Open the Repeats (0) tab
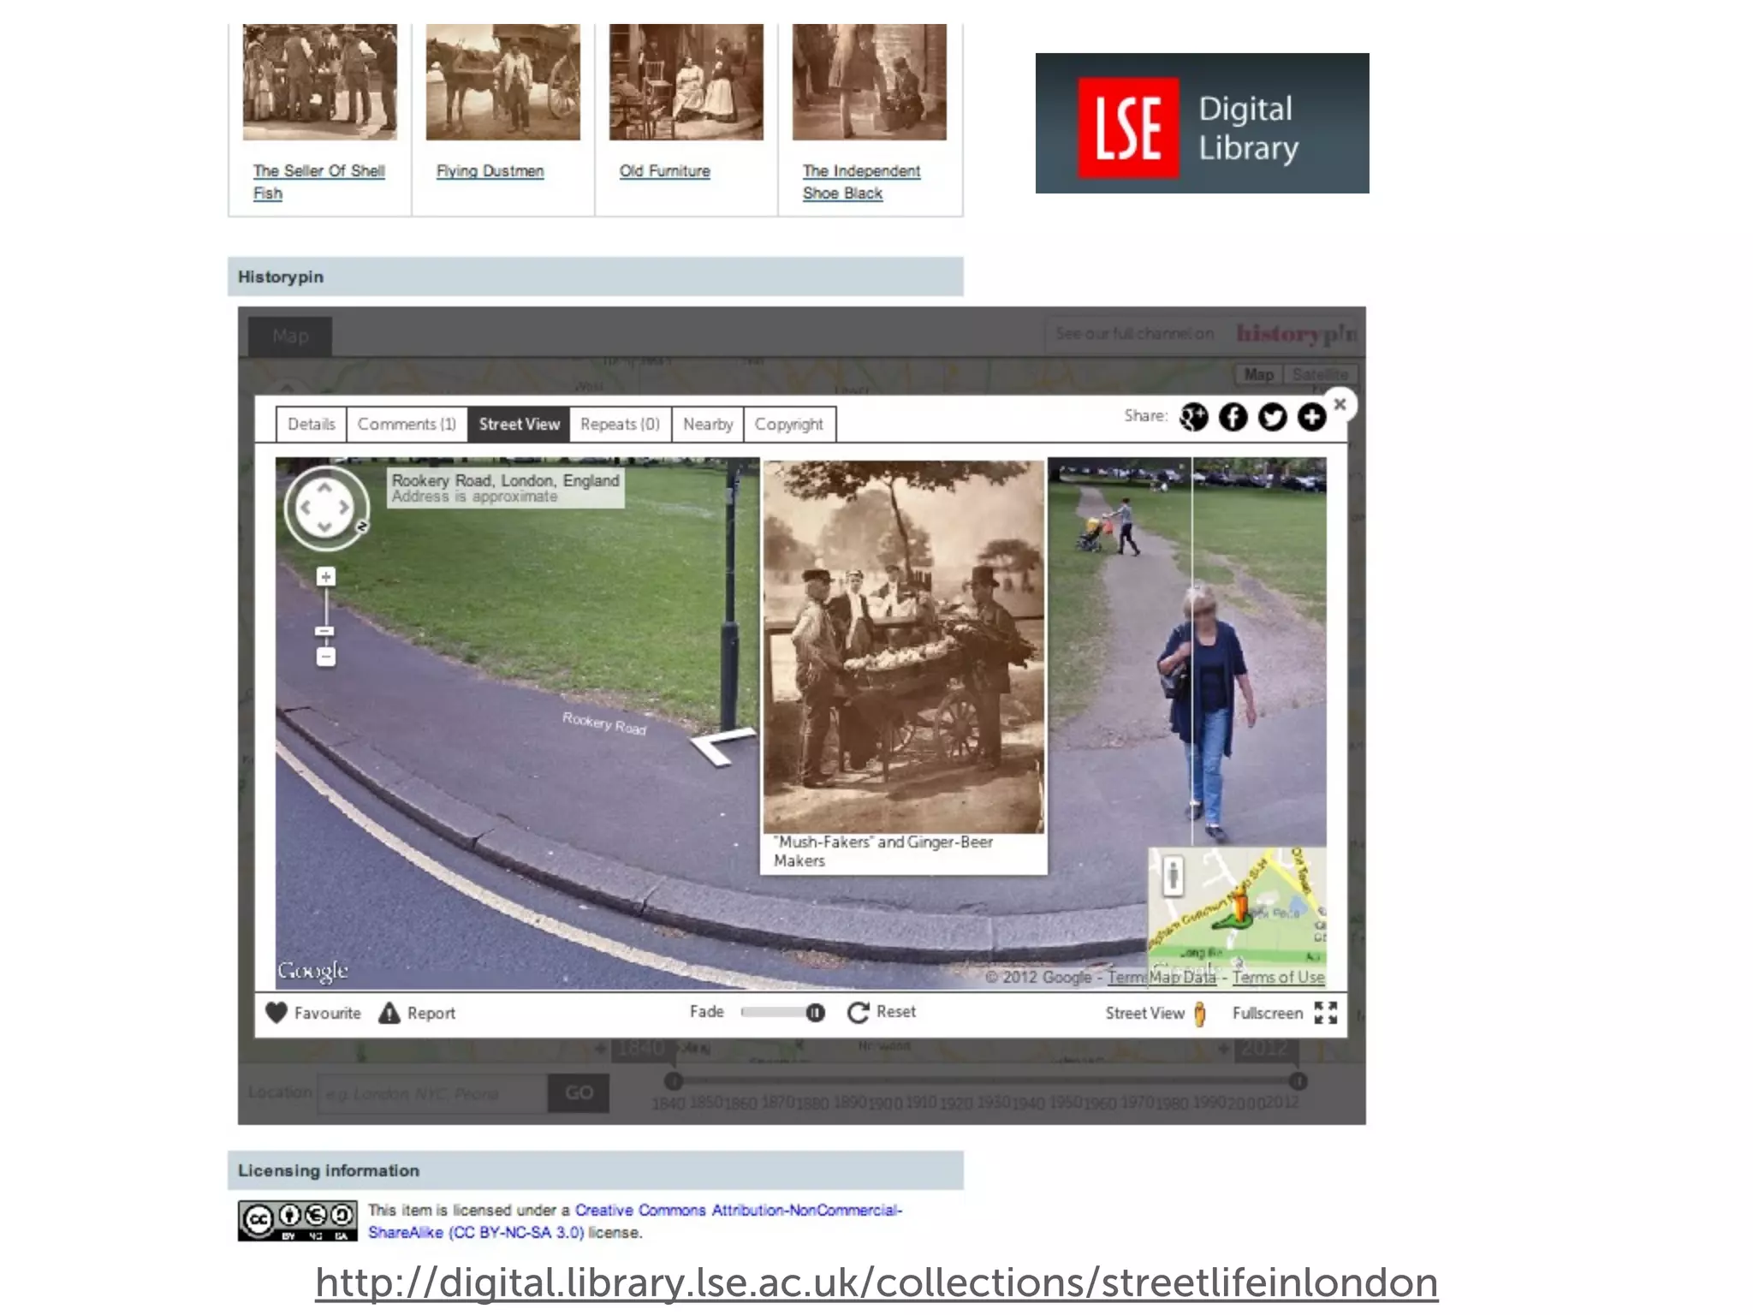Screen dimensions: 1753x1315 [620, 425]
